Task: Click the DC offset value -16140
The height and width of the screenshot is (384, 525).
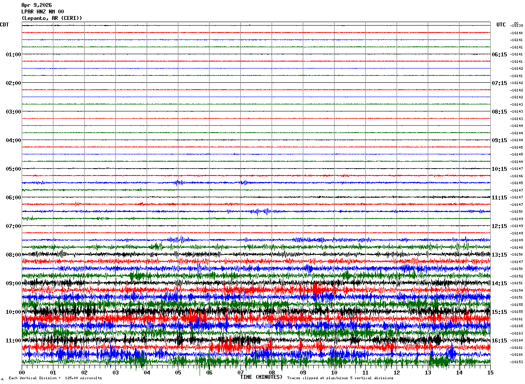Action: pyautogui.click(x=516, y=33)
